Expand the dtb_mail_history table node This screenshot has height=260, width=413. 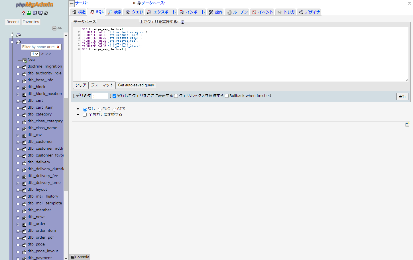[18, 197]
